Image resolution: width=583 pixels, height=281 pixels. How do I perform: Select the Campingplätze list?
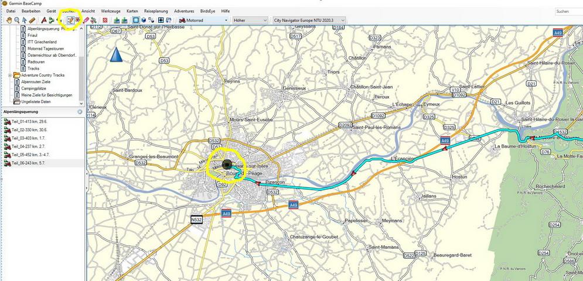click(x=34, y=88)
